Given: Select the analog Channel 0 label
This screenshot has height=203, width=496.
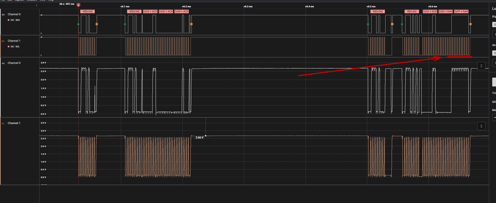Looking at the screenshot, I should click(x=14, y=63).
